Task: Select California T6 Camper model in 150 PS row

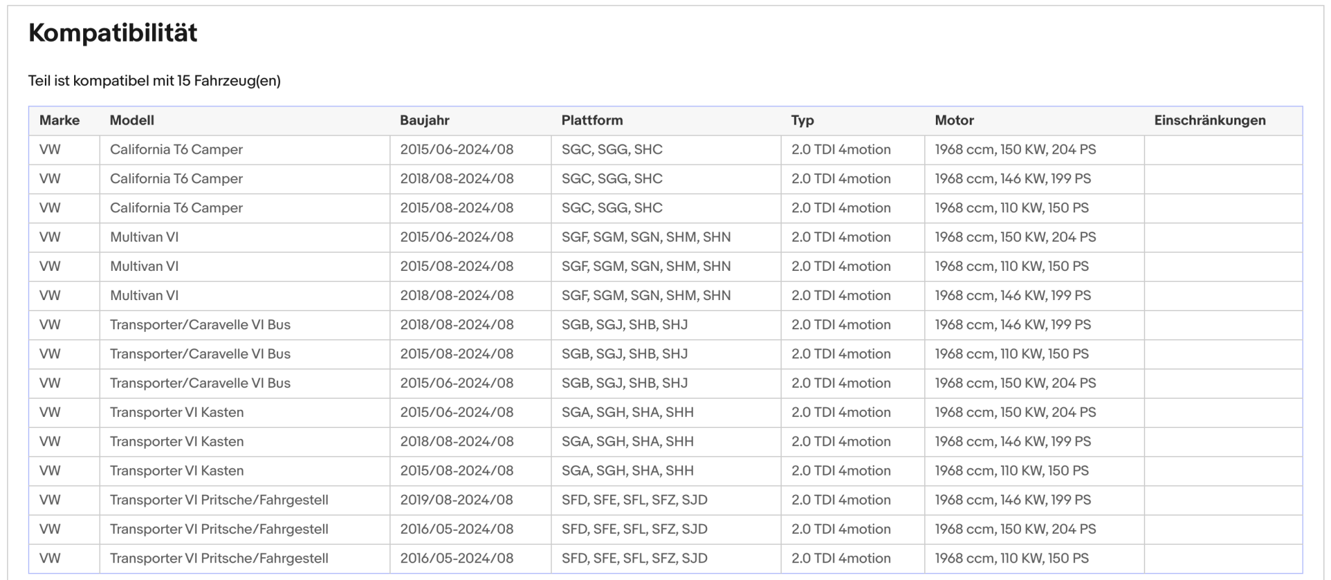Action: tap(176, 208)
